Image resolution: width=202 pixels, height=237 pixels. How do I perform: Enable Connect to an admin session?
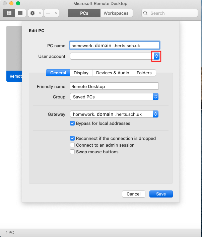coord(72,145)
